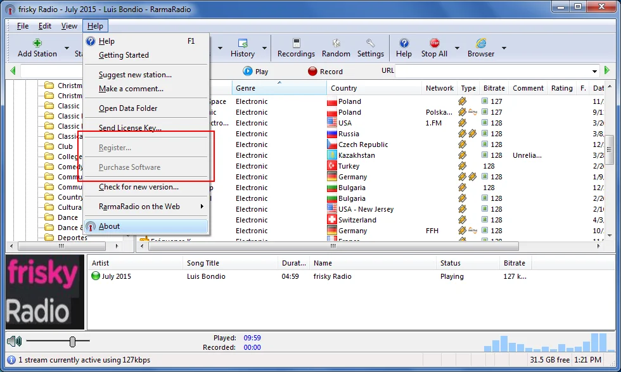Screen dimensions: 621x372
Task: Adjust the volume slider handle
Action: pyautogui.click(x=72, y=342)
